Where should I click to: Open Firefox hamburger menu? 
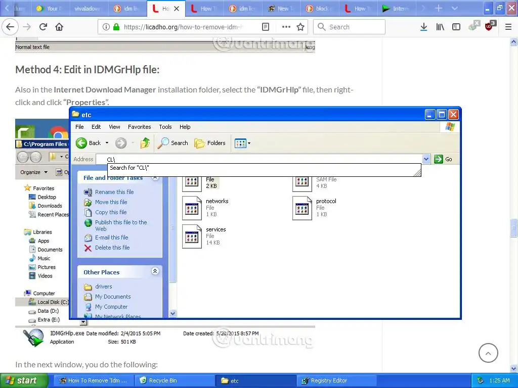click(508, 27)
